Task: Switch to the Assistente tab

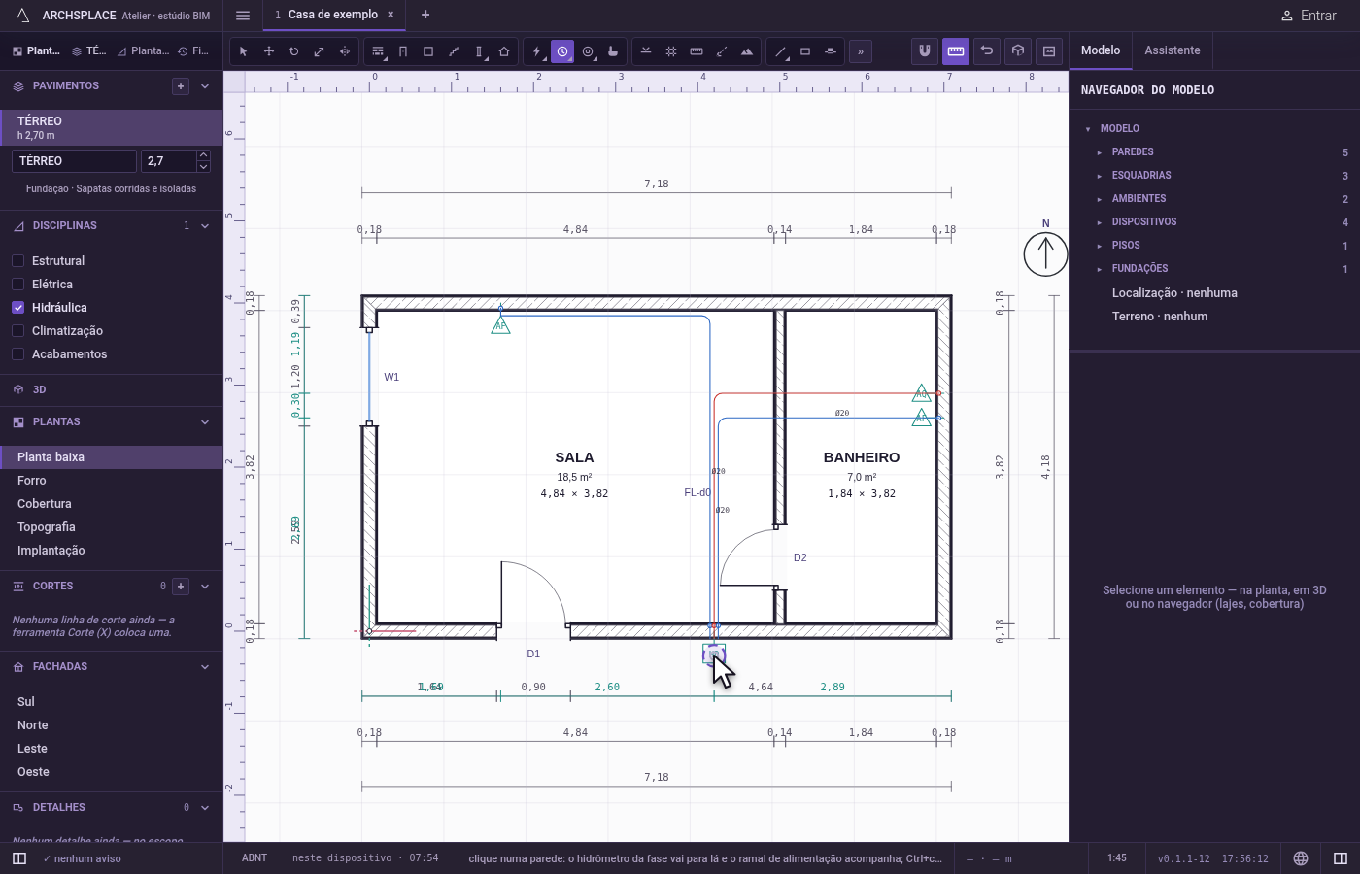Action: click(1172, 50)
